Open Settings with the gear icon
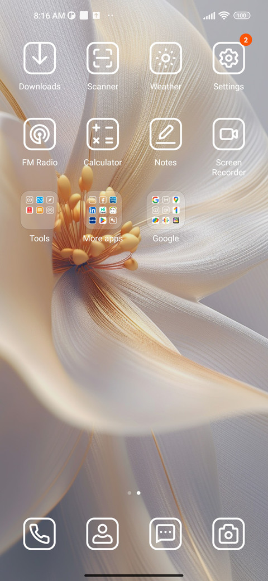Screen dimensions: 268x581 click(228, 58)
